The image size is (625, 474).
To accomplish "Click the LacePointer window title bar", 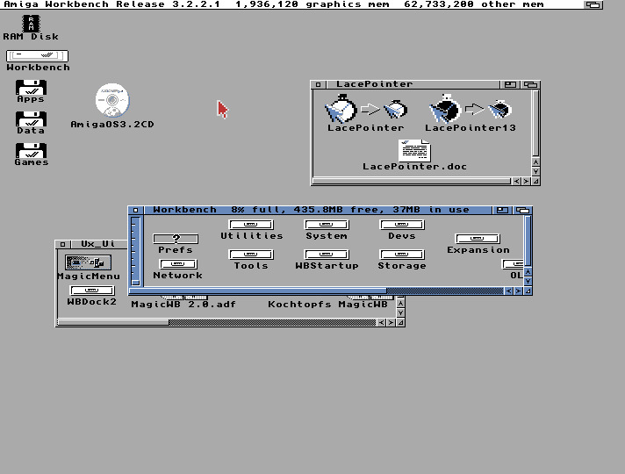I will (x=413, y=84).
